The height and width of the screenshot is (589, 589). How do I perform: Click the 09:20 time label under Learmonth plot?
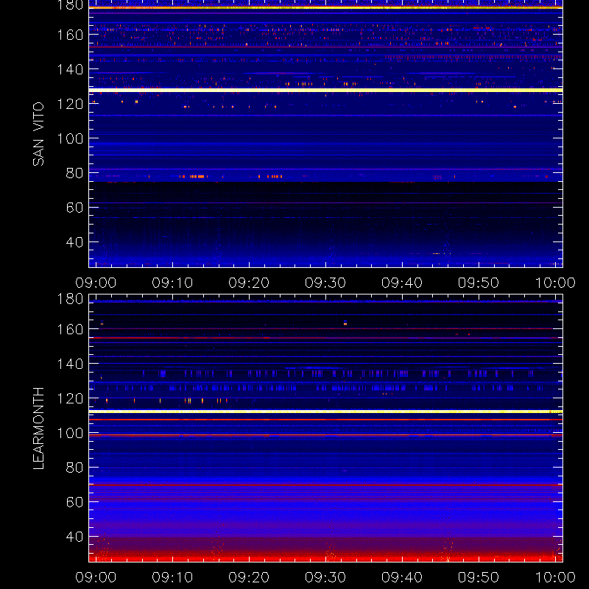tap(249, 577)
